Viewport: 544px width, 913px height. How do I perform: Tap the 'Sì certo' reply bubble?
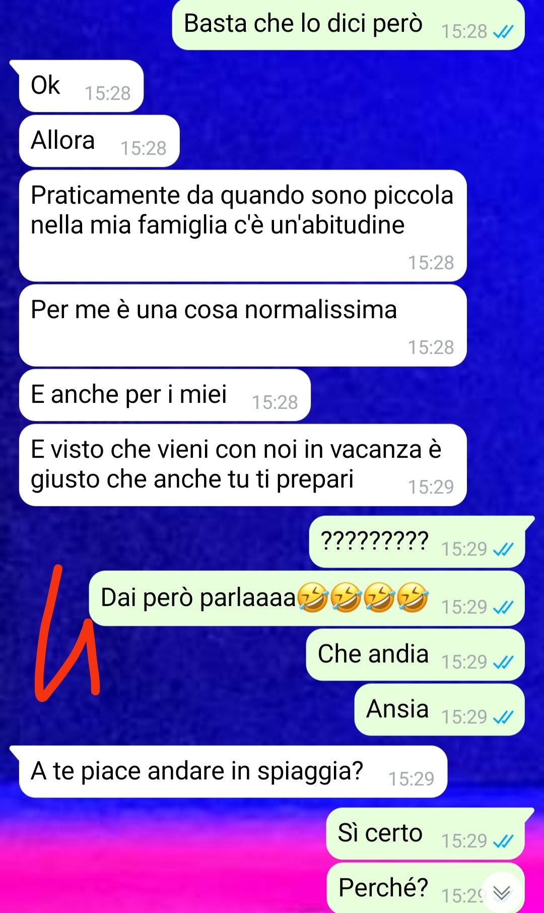point(426,833)
